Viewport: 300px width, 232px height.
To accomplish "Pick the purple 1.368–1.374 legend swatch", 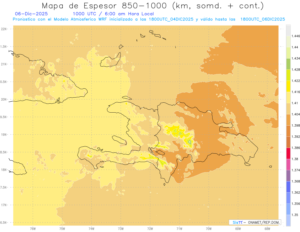I will tap(288, 176).
